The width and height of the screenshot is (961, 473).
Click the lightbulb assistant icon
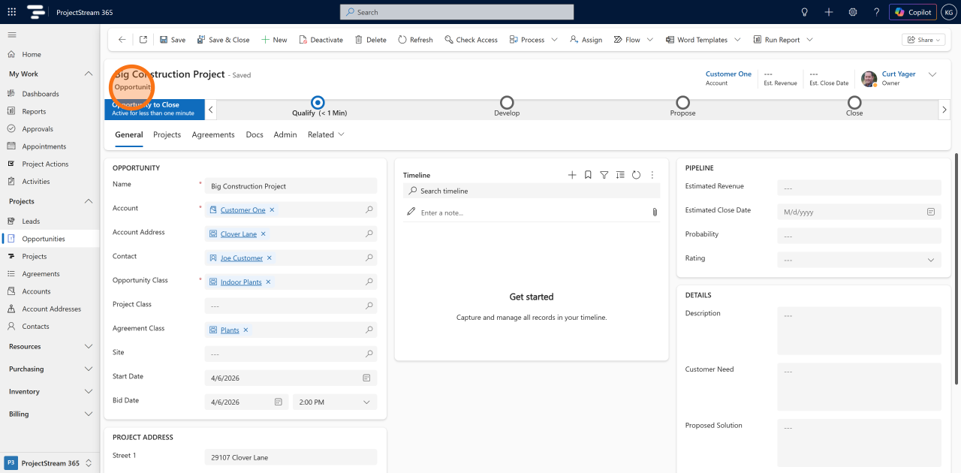tap(805, 12)
